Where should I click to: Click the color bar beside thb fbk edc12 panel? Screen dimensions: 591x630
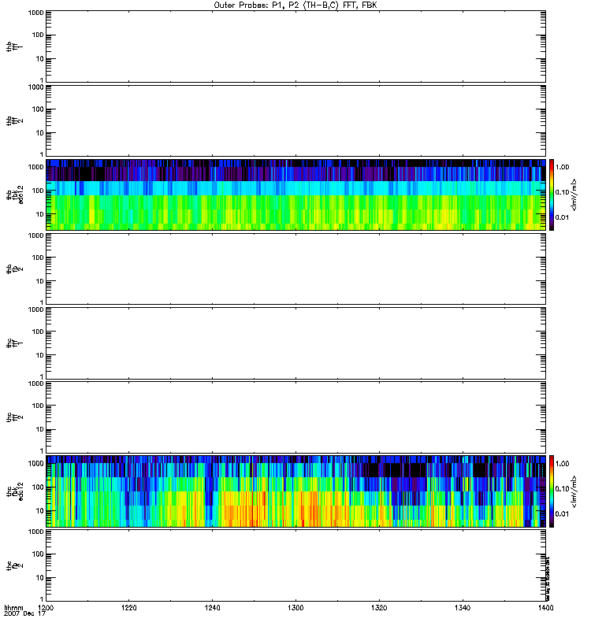552,195
